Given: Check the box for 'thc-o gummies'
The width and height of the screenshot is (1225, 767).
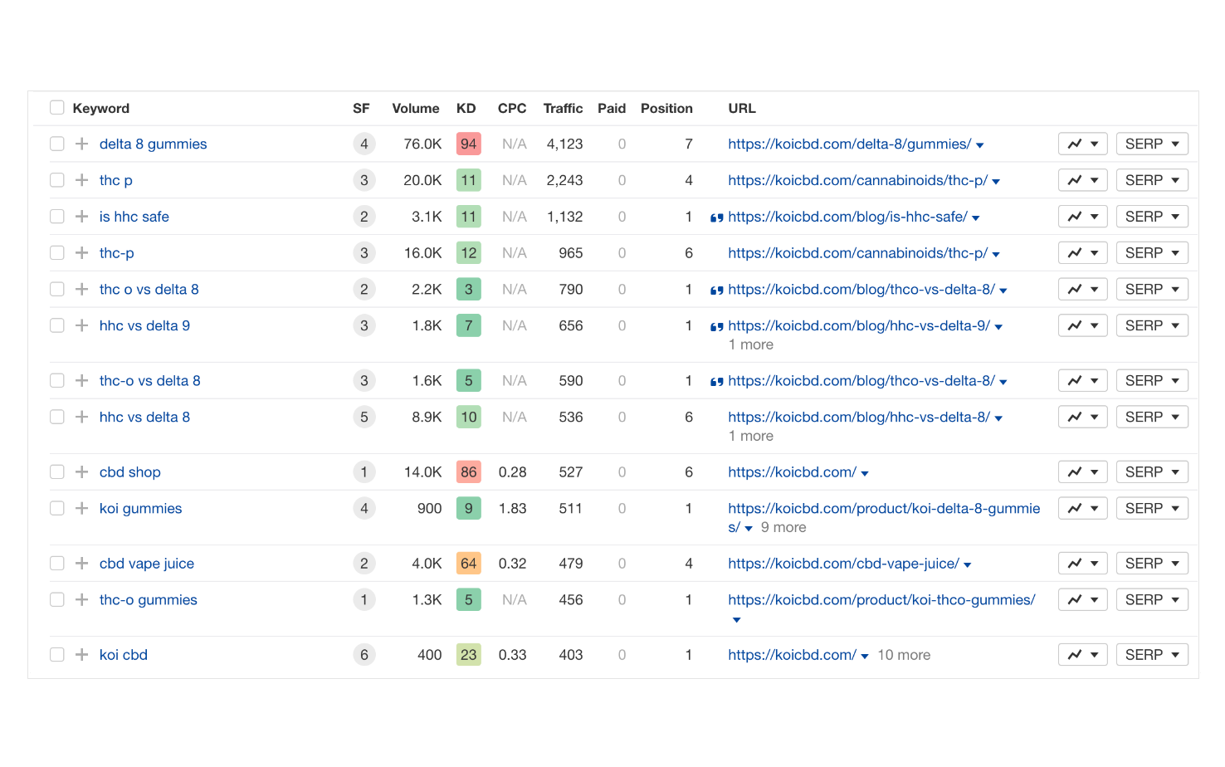Looking at the screenshot, I should point(57,600).
